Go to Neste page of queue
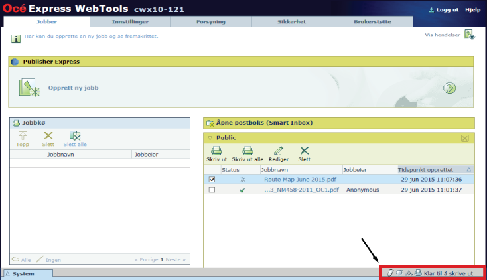The width and height of the screenshot is (487, 280). [175, 260]
